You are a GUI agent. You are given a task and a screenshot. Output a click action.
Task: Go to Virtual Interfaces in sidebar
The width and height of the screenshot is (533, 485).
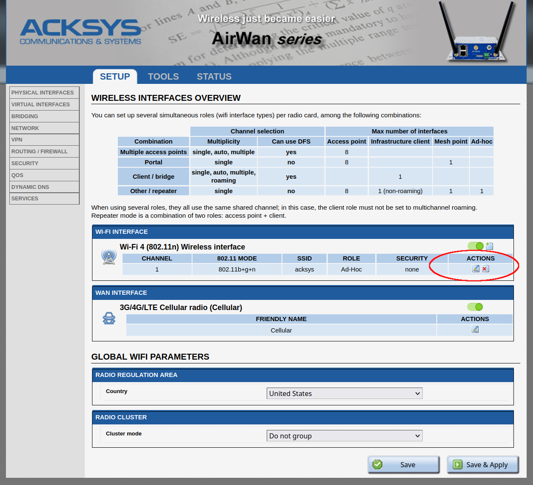pos(41,105)
